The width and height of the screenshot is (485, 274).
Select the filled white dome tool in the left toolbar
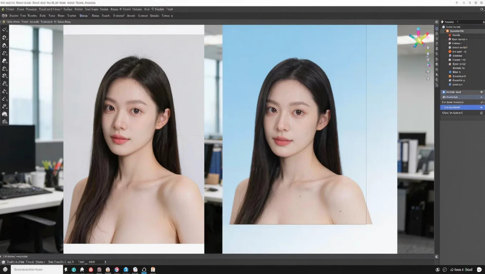pyautogui.click(x=5, y=114)
